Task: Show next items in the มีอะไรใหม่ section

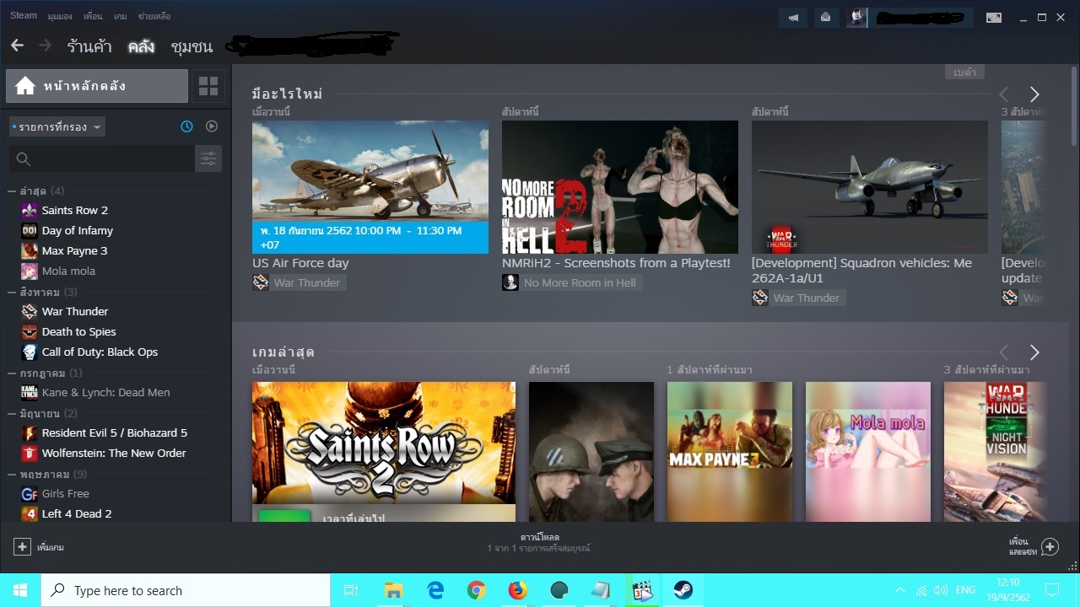Action: pos(1034,94)
